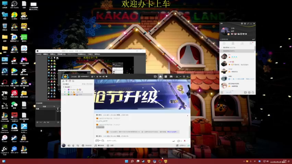The height and width of the screenshot is (164, 292).
Task: Open the 文件(F) menu in OBS window
Action: [39, 54]
